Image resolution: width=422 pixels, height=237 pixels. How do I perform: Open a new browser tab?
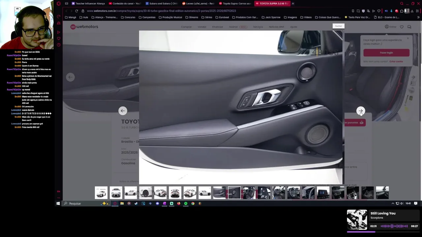point(293,4)
